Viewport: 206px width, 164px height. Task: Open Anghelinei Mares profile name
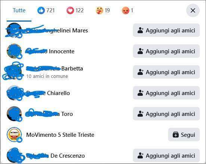coord(57,31)
